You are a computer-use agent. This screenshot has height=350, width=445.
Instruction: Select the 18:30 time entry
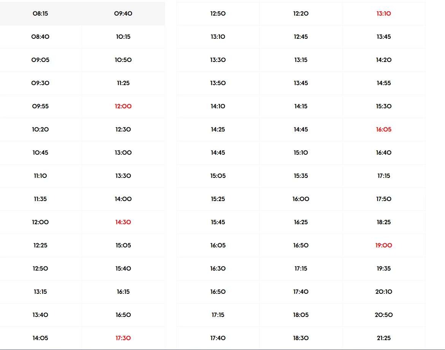point(301,338)
